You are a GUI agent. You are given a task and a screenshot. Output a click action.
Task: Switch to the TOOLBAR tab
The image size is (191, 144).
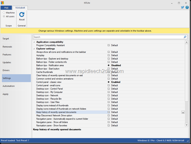(20, 8)
